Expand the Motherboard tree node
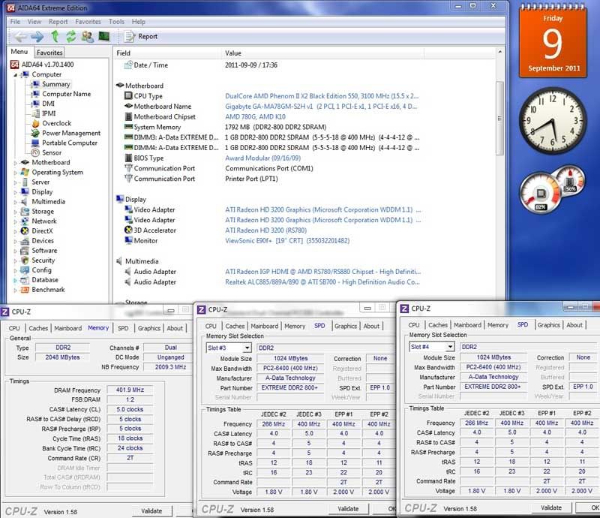Viewport: 600px width, 518px height. click(15, 163)
